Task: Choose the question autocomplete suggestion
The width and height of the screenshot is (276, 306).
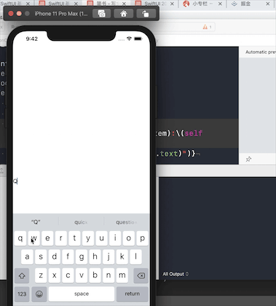Action: pos(127,222)
